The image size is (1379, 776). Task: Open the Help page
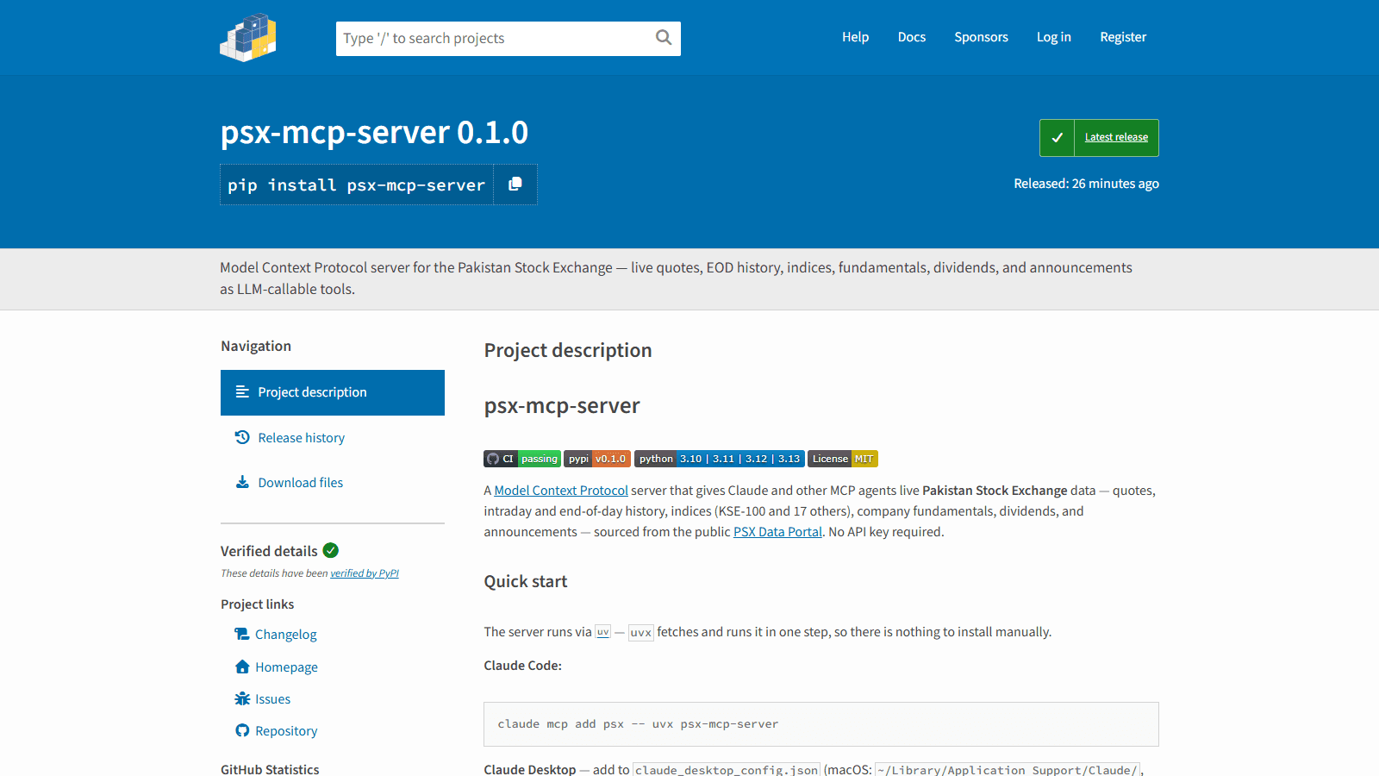coord(856,37)
